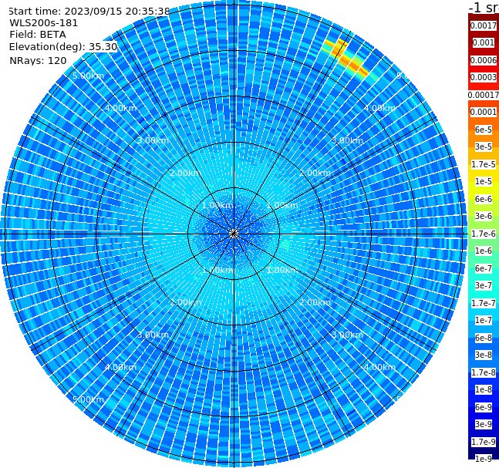Image resolution: width=499 pixels, height=468 pixels.
Task: Click the 3.00km range label in upper-left quadrant
Action: [x=153, y=140]
